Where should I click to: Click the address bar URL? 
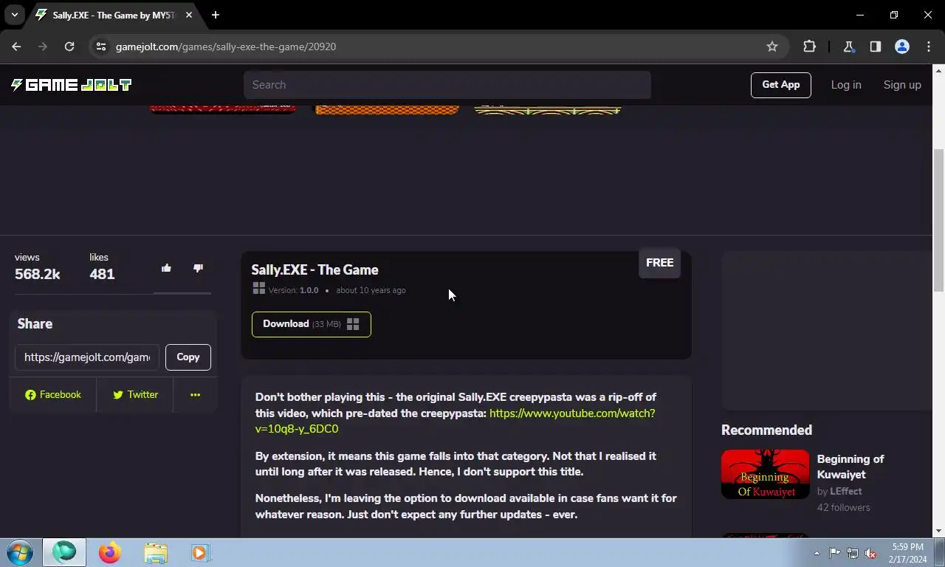pyautogui.click(x=226, y=47)
